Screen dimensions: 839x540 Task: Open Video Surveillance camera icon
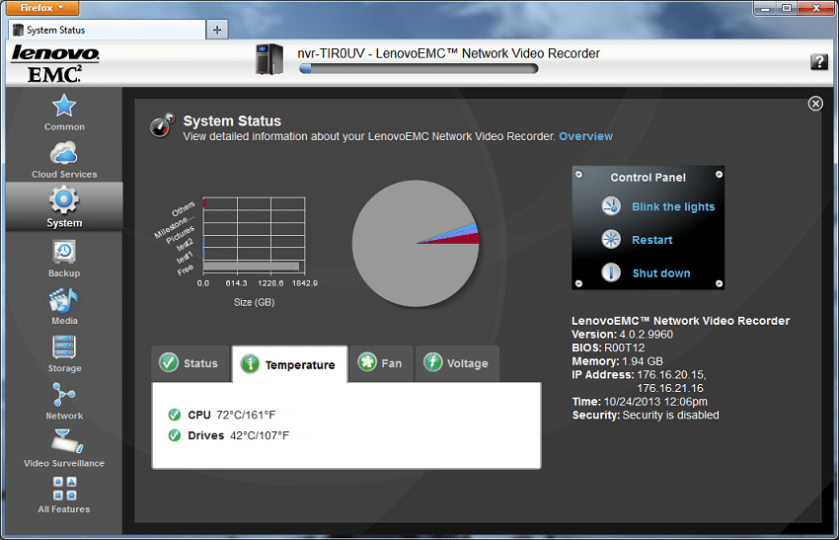pyautogui.click(x=66, y=441)
